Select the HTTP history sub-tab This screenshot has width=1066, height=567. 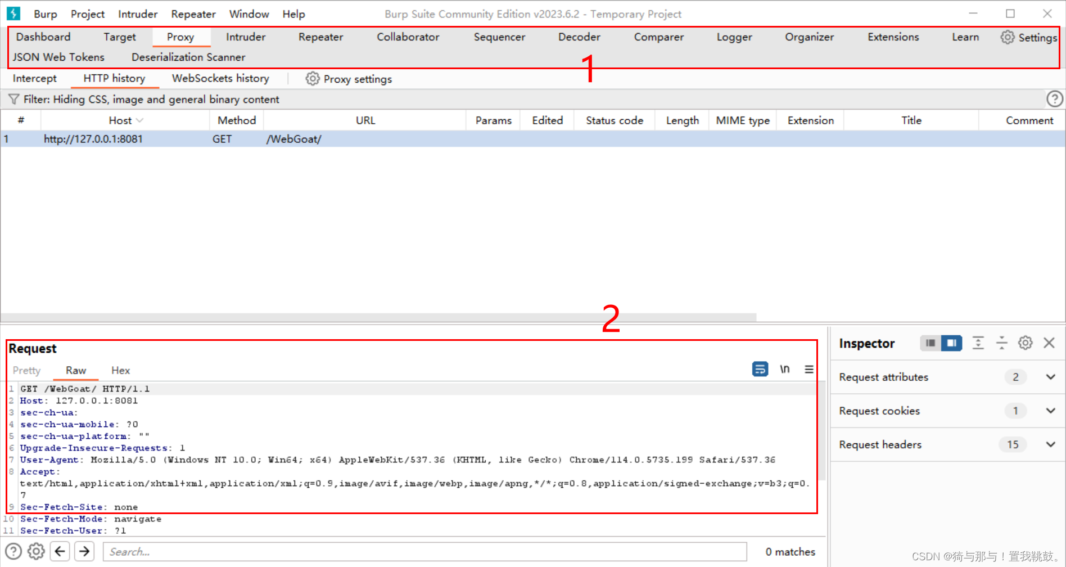tap(114, 79)
